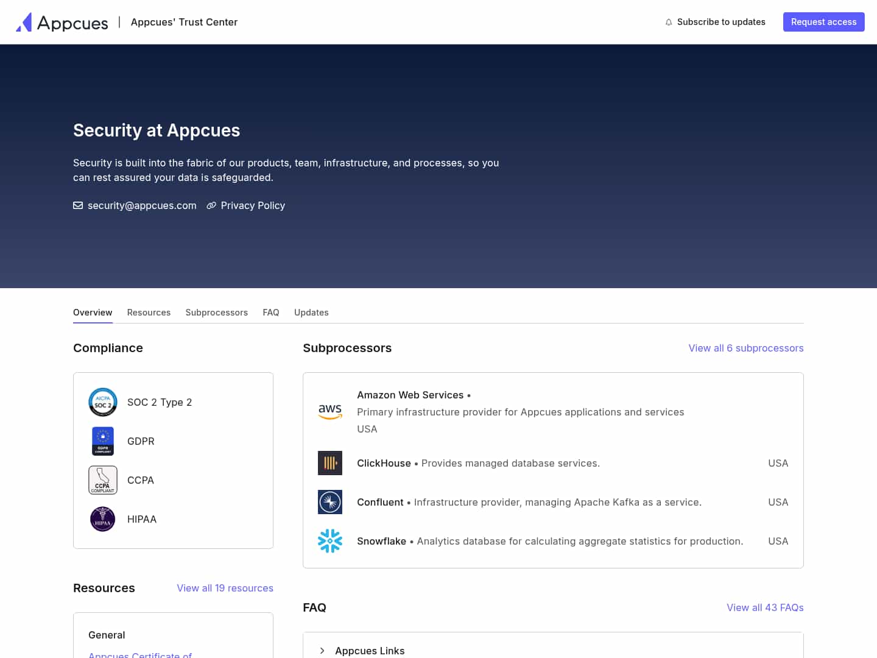The height and width of the screenshot is (658, 877).
Task: Open the Privacy Policy link
Action: pos(252,206)
